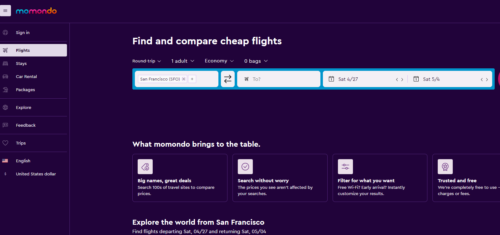Click the hamburger menu icon
This screenshot has height=235, width=500.
pyautogui.click(x=5, y=11)
